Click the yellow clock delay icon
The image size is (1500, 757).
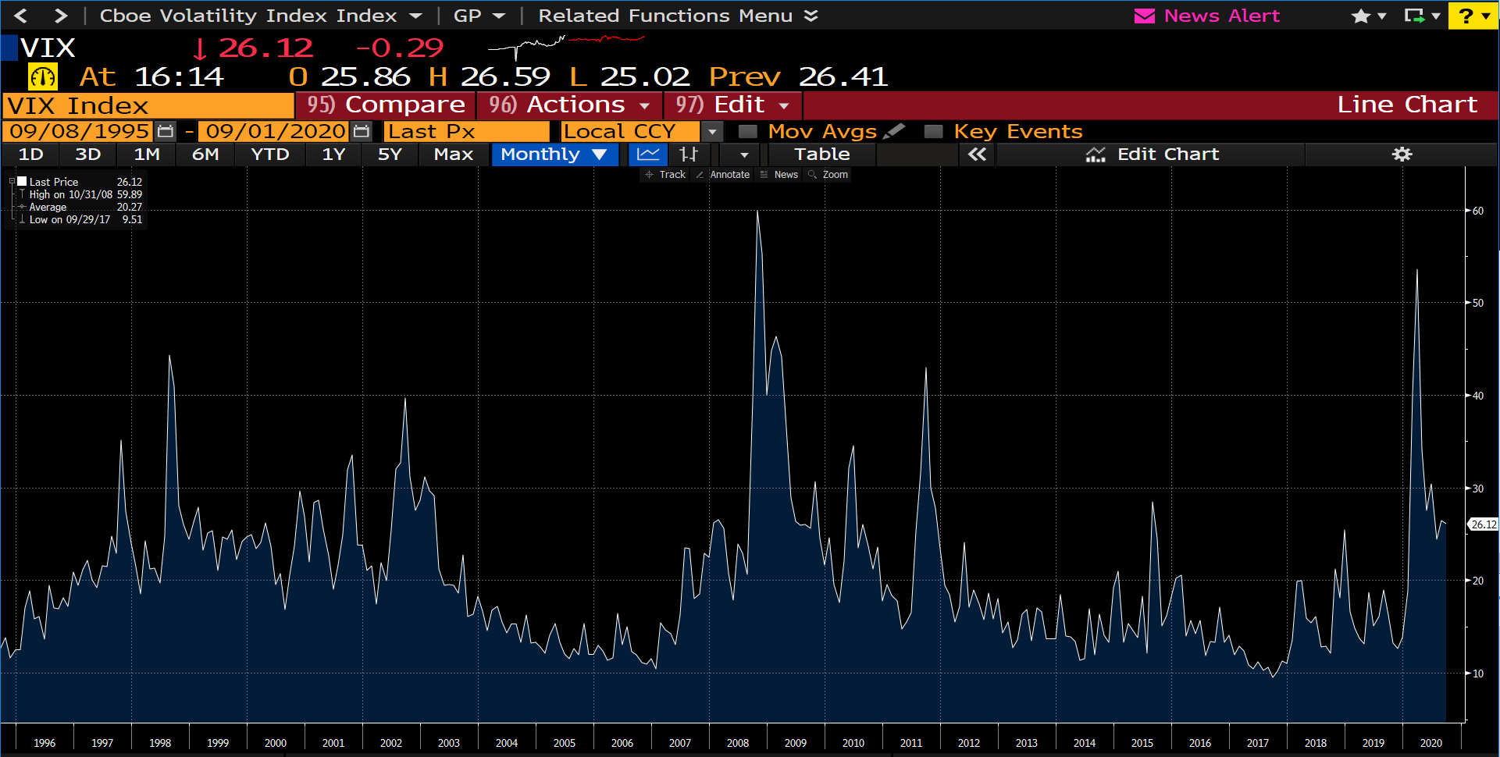tap(43, 76)
